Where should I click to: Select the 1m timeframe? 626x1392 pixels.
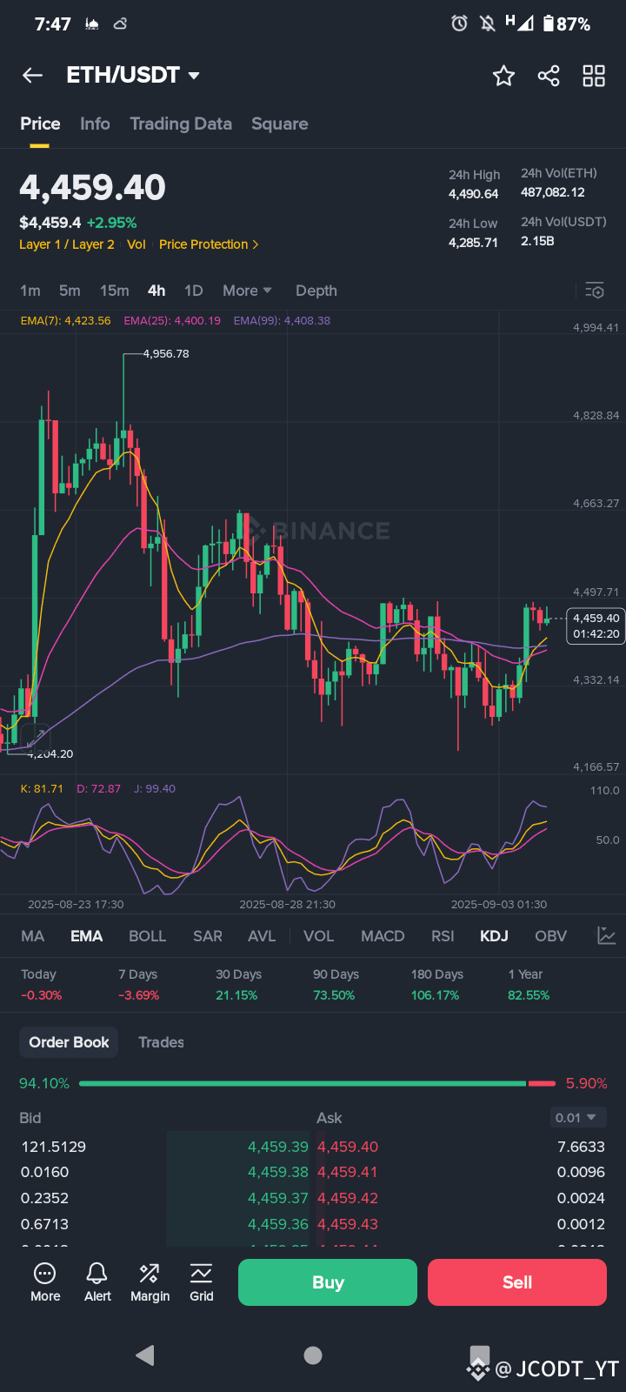click(30, 291)
